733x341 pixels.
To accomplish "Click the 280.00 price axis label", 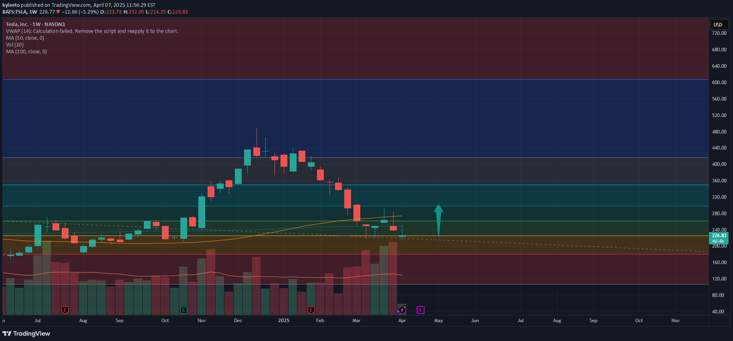I will pyautogui.click(x=719, y=214).
